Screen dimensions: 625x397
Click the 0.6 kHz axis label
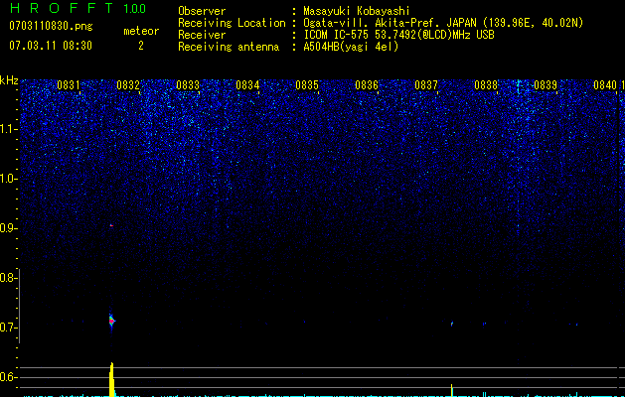[8, 377]
